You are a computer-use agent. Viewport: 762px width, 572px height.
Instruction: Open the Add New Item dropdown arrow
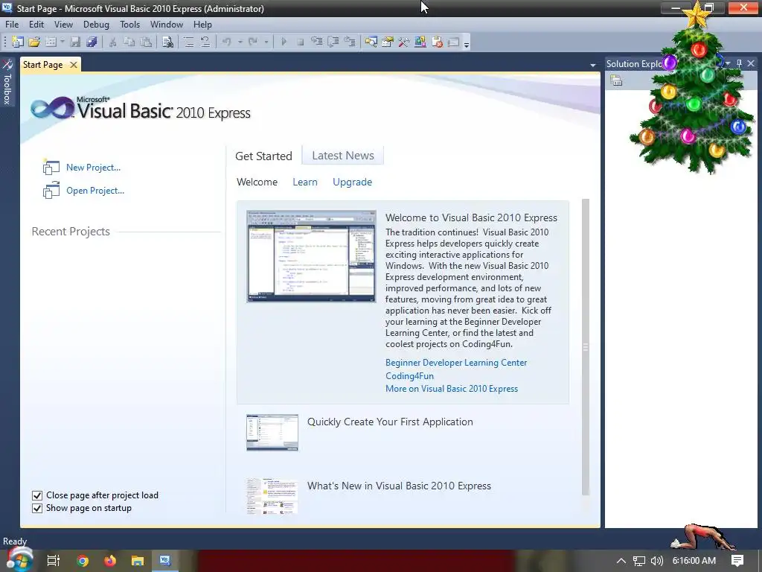coord(63,42)
